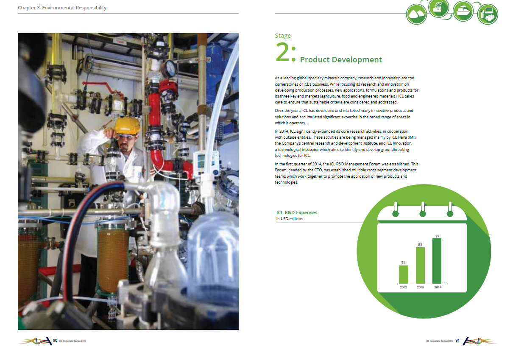This screenshot has height=352, width=510.
Task: Click the 2014 axis label
Action: point(437,287)
